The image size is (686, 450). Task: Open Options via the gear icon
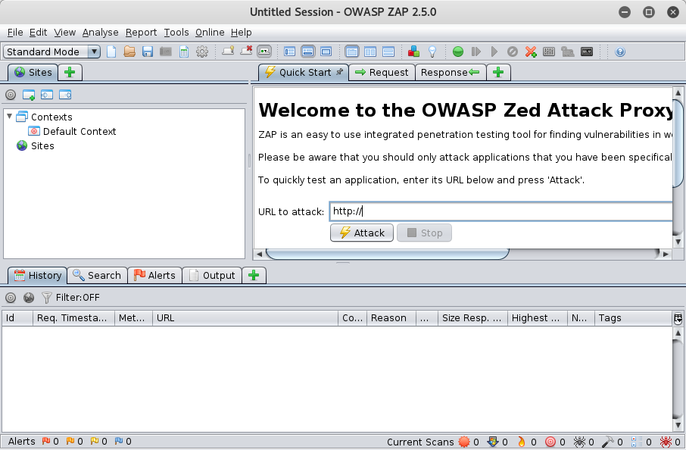[202, 52]
